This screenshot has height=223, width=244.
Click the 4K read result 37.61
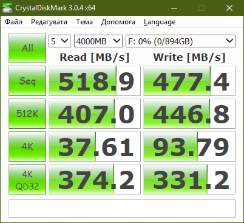click(x=95, y=146)
